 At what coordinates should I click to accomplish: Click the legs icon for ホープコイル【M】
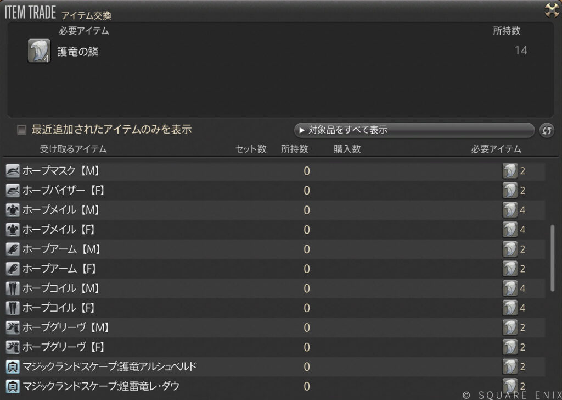13,288
